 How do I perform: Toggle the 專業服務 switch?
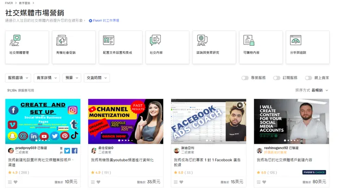tap(245, 78)
